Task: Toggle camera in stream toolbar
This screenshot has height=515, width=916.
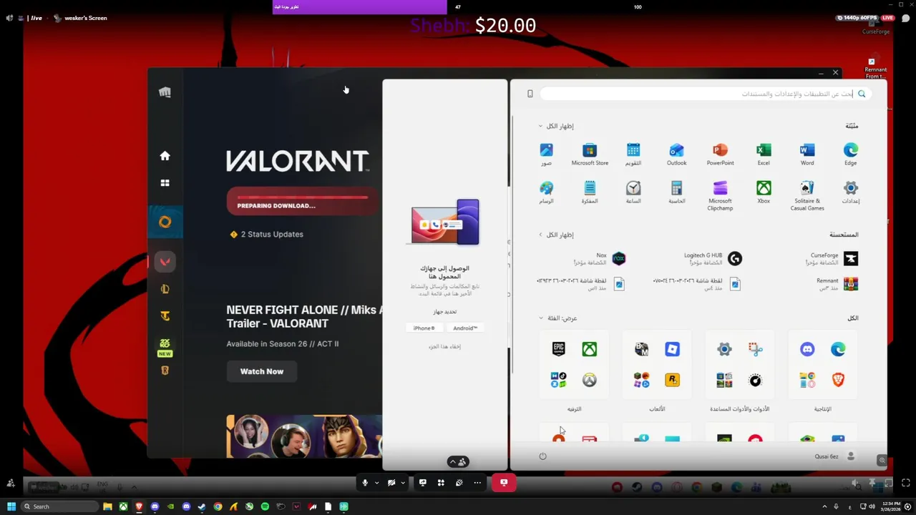Action: coord(391,483)
